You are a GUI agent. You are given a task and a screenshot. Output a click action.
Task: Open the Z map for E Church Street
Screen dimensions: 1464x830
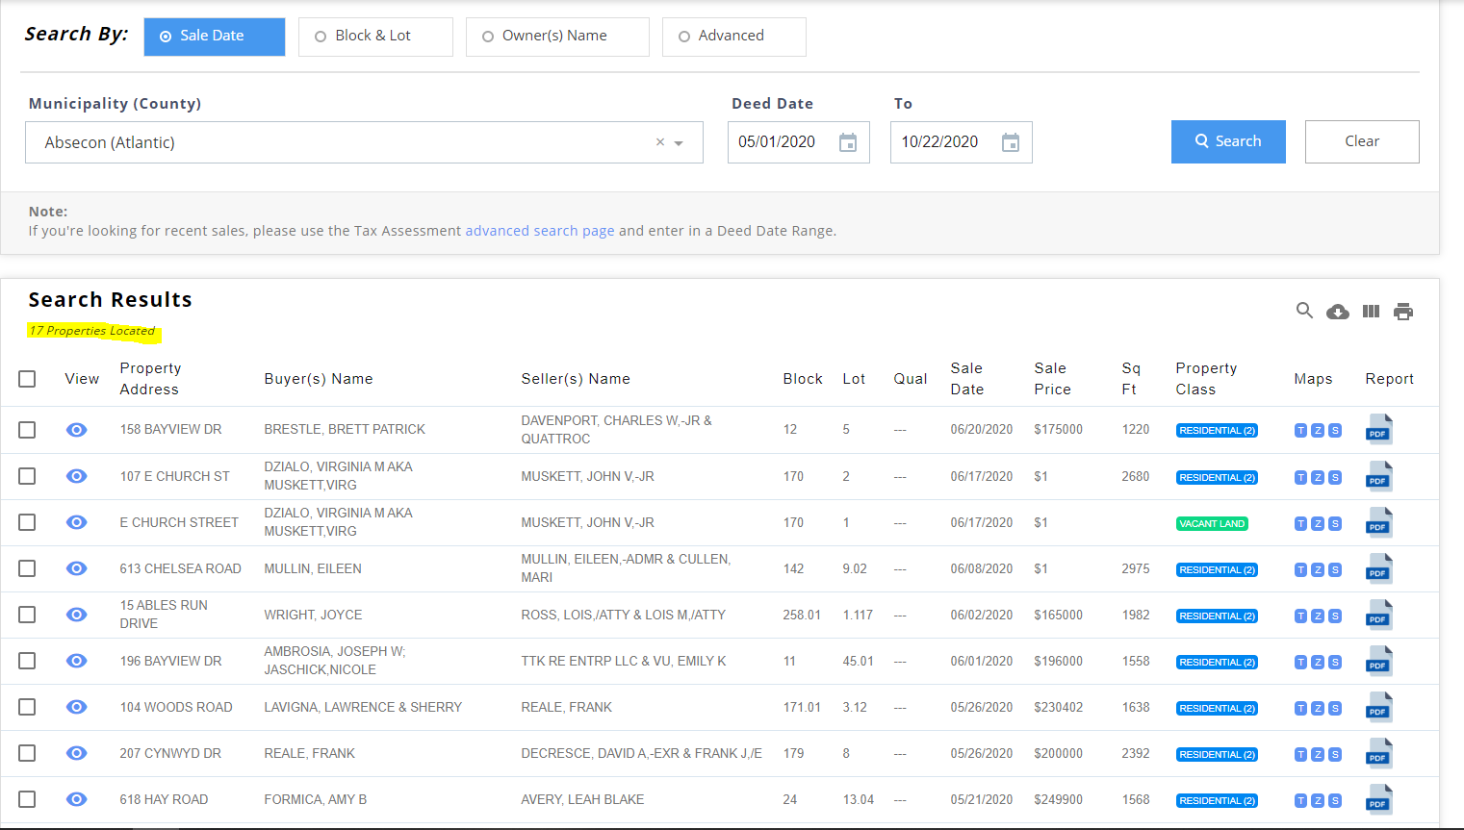pyautogui.click(x=1318, y=524)
